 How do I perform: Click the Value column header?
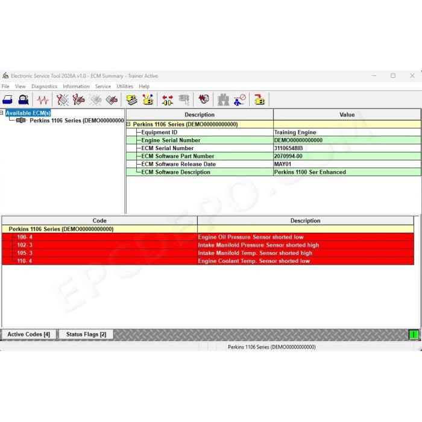(347, 115)
